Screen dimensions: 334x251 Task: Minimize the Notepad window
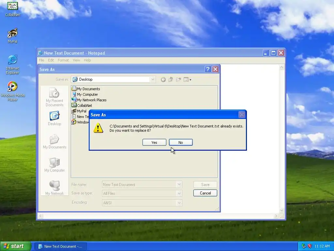pyautogui.click(x=266, y=53)
